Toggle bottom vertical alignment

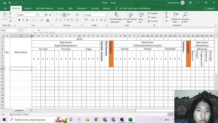[x=64, y=15]
